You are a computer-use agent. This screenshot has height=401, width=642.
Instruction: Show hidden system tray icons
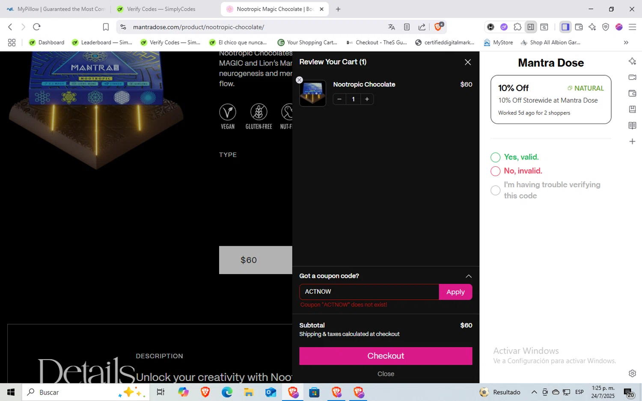tap(534, 392)
